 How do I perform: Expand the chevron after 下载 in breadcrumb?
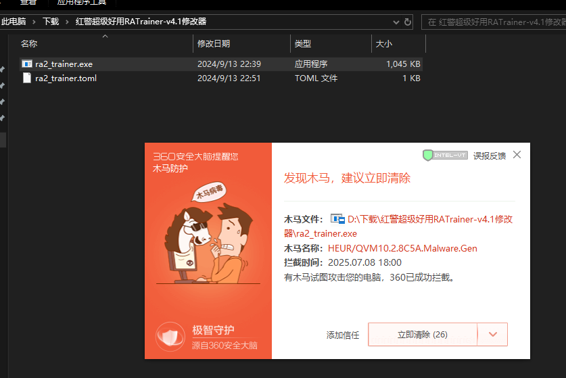[x=67, y=22]
